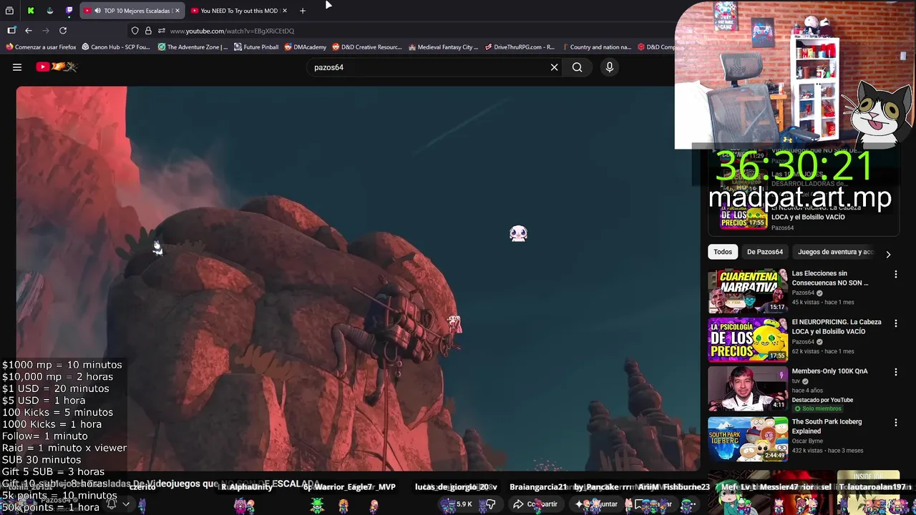The width and height of the screenshot is (916, 515).
Task: Expand subscription dropdown arrow beside bell
Action: [x=126, y=504]
